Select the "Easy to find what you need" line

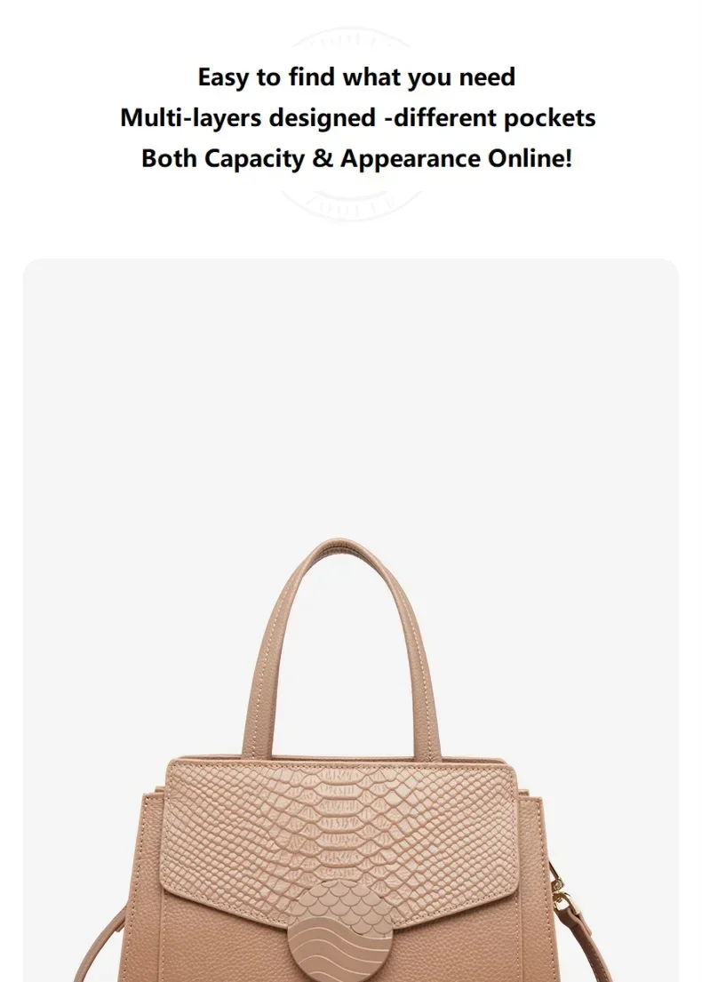pyautogui.click(x=356, y=77)
